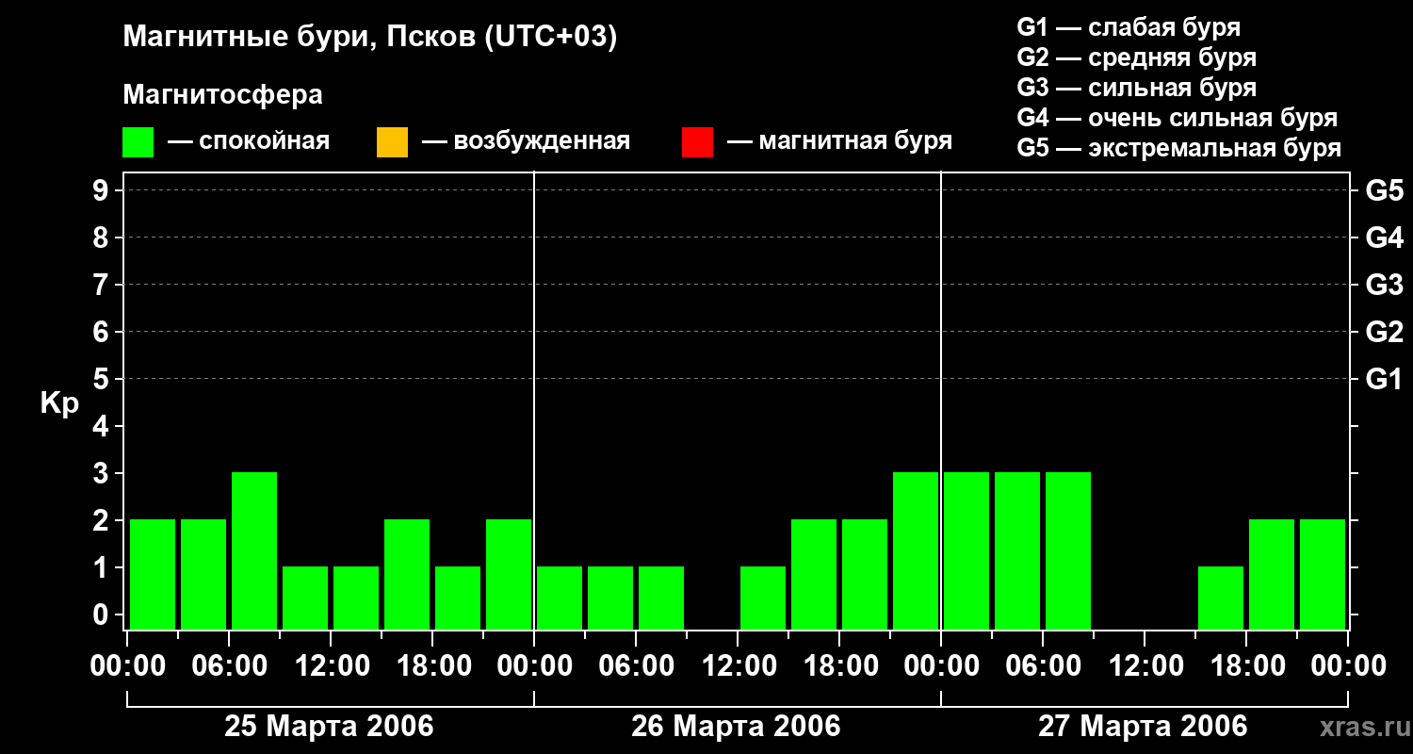The height and width of the screenshot is (754, 1413).
Task: Click the last Kp 2 bar of 27 March
Action: [1323, 574]
